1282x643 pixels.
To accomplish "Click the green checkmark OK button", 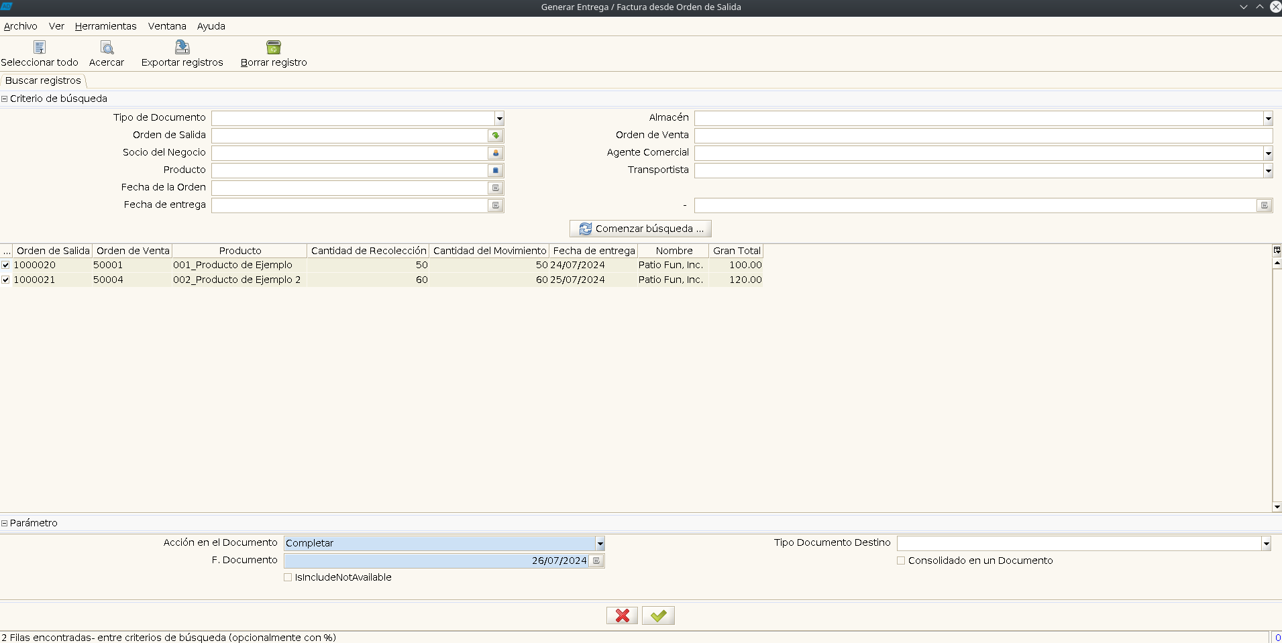I will [658, 616].
